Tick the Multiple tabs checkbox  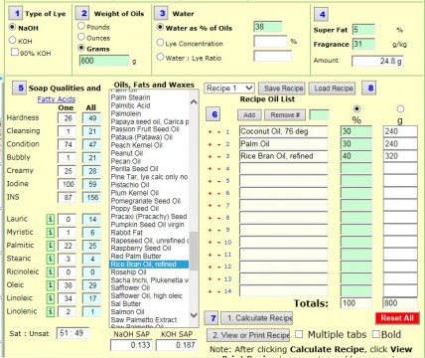point(299,334)
